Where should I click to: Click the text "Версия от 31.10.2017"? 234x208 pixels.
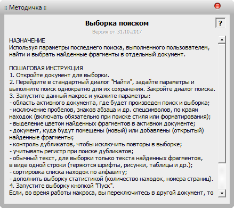(x=117, y=32)
